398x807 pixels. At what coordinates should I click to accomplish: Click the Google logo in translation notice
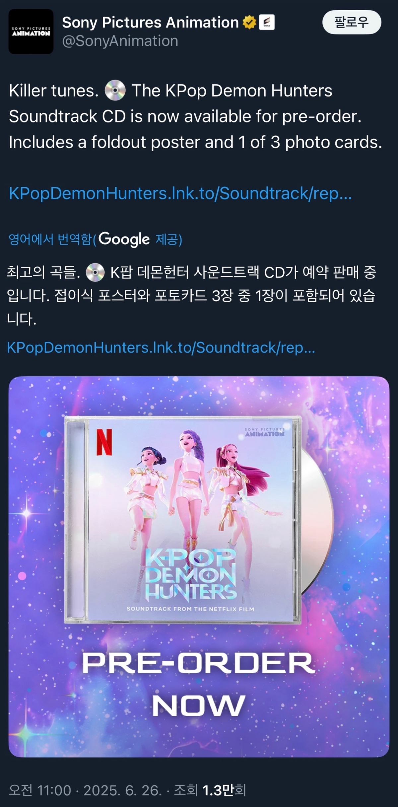click(x=124, y=239)
